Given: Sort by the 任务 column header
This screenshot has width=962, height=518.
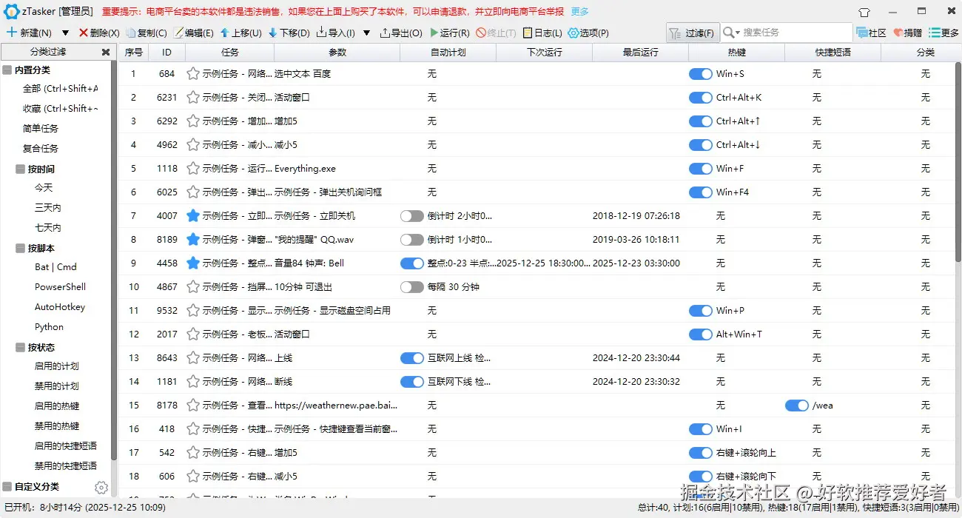Looking at the screenshot, I should tap(230, 53).
